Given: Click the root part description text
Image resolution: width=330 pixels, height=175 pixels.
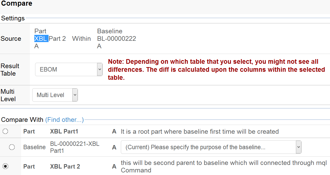Looking at the screenshot, I should tap(200, 131).
